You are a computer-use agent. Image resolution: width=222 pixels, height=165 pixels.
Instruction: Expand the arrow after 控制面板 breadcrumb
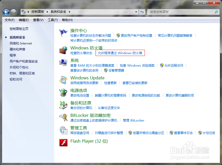(x=47, y=12)
